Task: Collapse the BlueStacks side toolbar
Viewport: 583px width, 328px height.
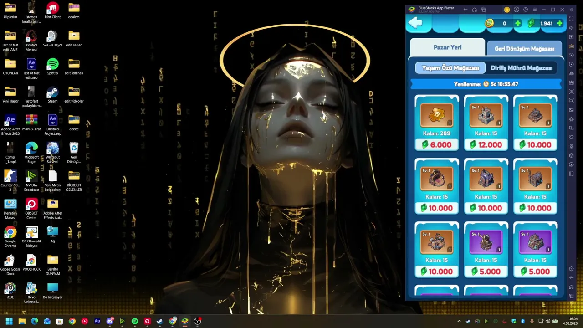Action: (572, 10)
